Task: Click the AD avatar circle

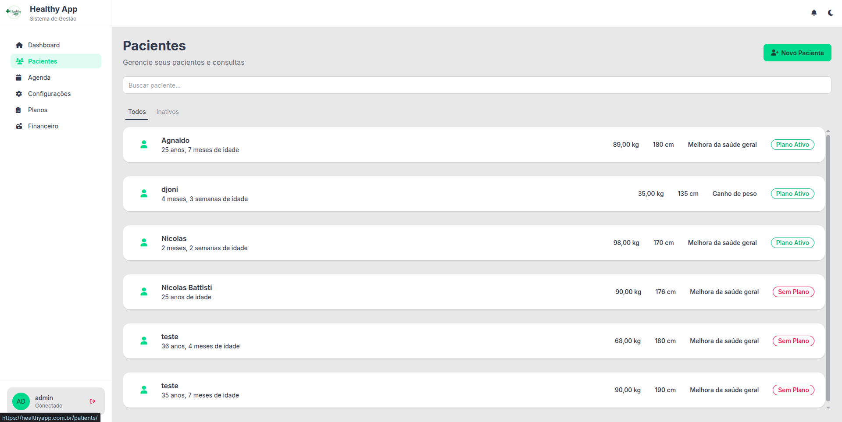Action: point(21,401)
